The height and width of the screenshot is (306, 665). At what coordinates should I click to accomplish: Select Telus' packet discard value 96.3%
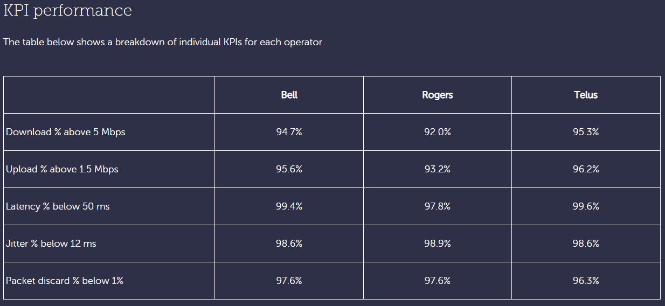pos(586,281)
